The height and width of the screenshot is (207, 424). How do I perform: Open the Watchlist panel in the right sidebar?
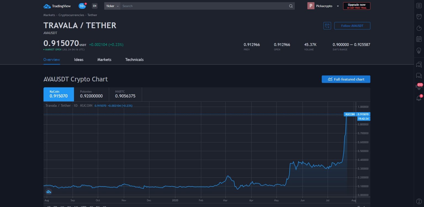(419, 5)
